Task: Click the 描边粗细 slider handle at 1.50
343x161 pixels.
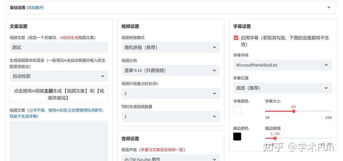Action: 275,138
